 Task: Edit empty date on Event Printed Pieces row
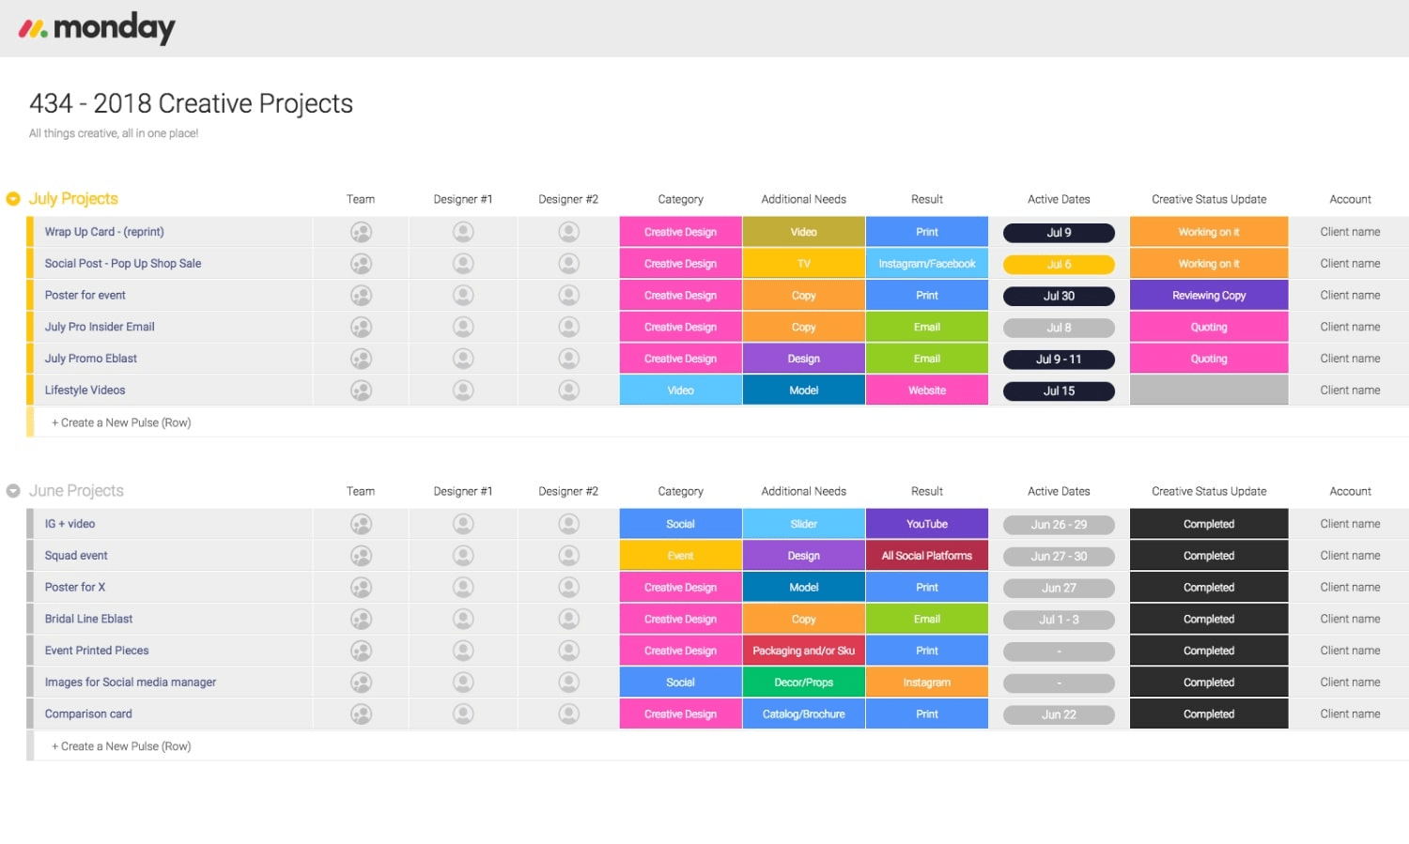tap(1059, 651)
